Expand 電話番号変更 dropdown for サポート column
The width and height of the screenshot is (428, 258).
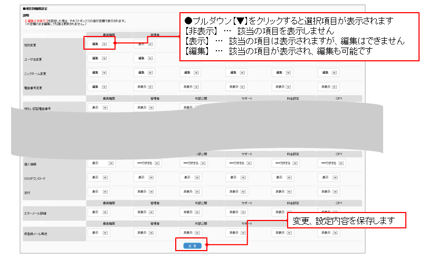[243, 86]
